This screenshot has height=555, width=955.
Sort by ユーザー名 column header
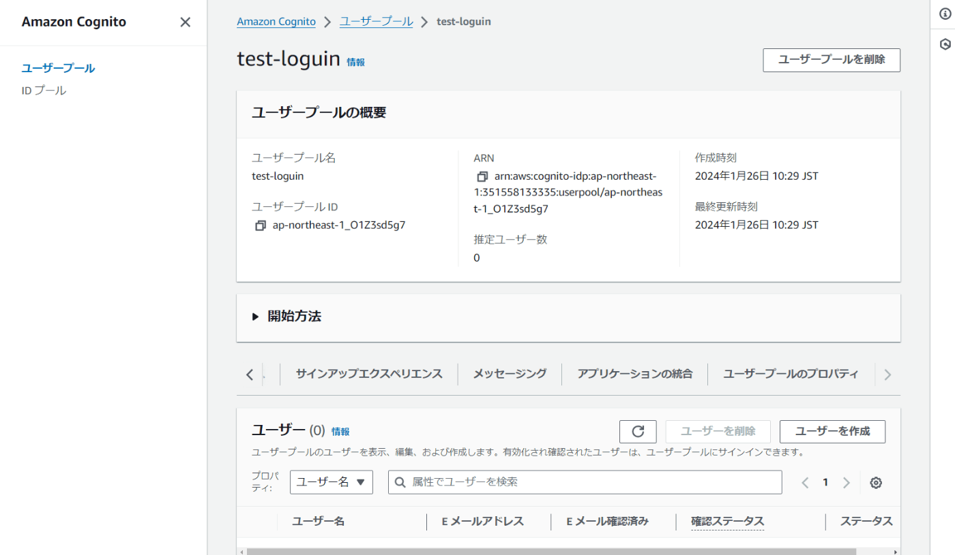coord(318,522)
